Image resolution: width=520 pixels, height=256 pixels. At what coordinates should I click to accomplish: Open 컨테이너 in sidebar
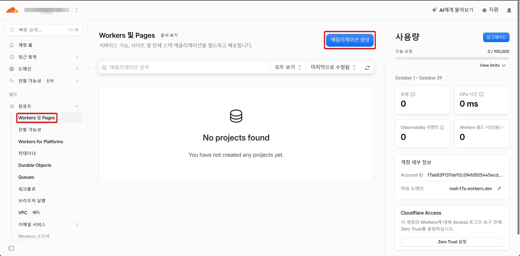tap(27, 153)
